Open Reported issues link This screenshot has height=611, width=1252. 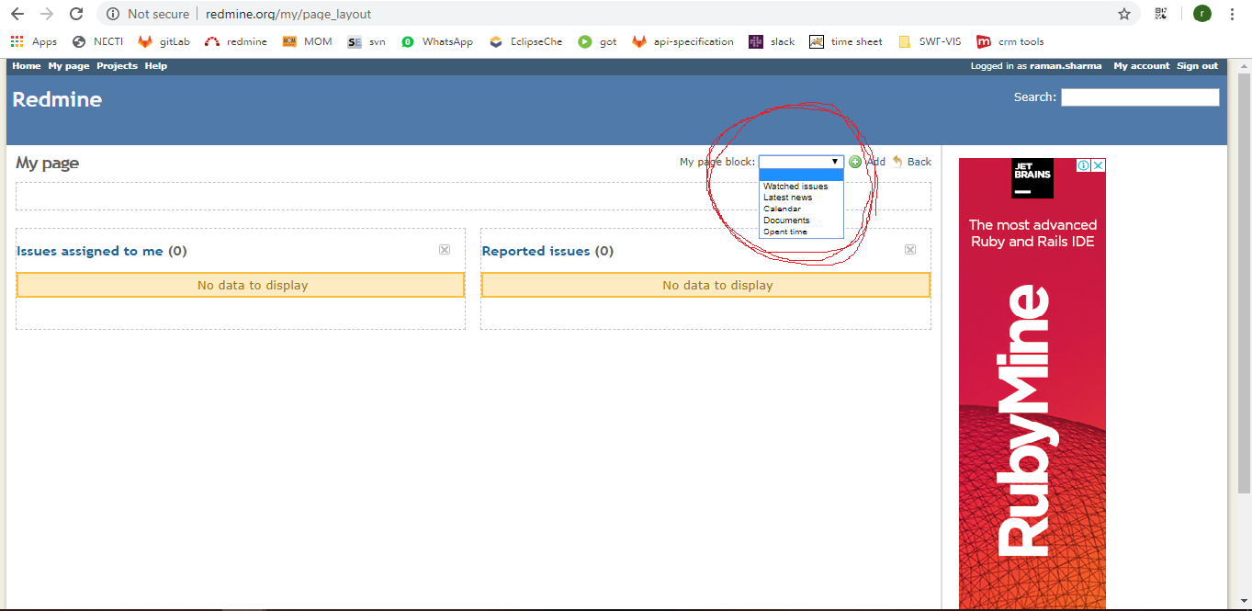click(x=536, y=251)
